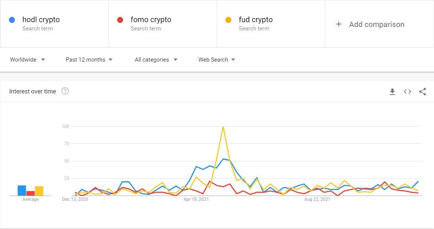Click the peak of the yellow trend line

pyautogui.click(x=222, y=126)
